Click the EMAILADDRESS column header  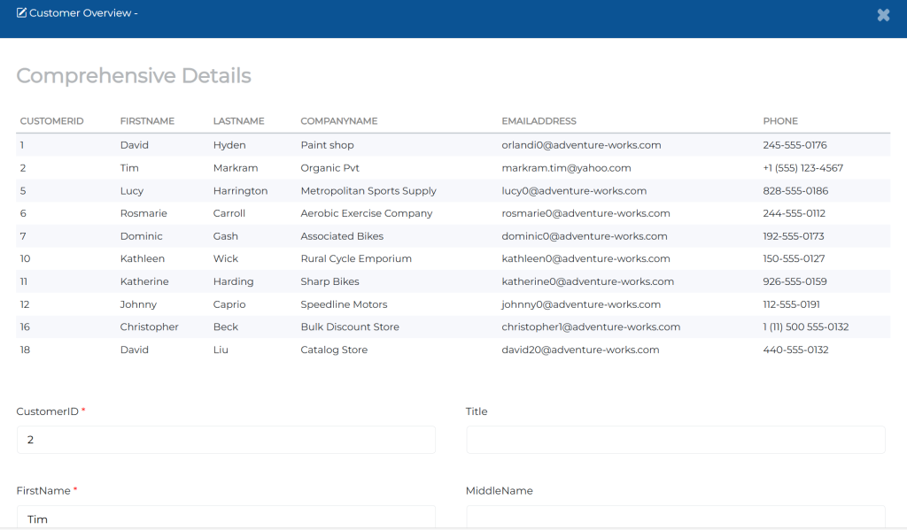tap(539, 121)
